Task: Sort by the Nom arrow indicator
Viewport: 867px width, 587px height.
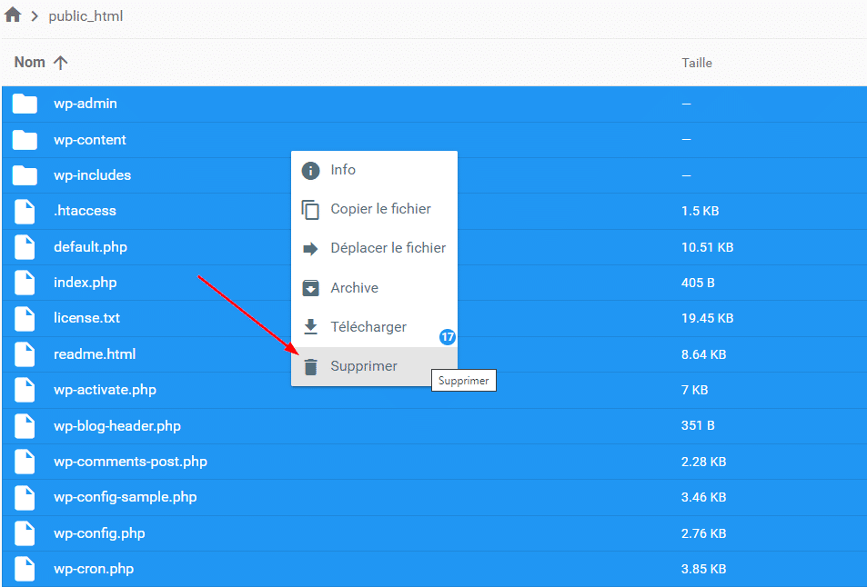Action: click(61, 63)
